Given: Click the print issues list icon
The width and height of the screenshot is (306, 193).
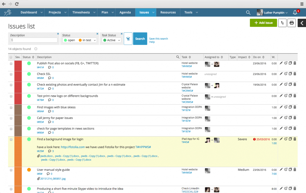Looking at the screenshot, I should (x=292, y=23).
